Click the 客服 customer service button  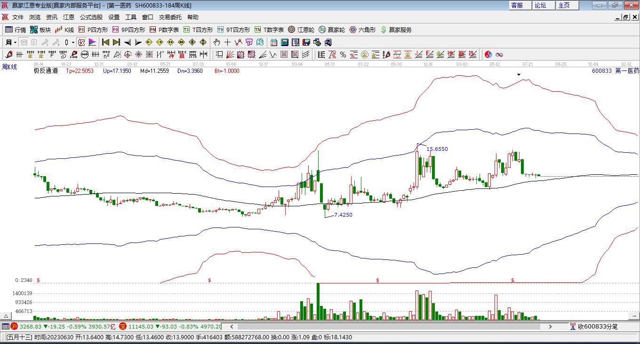[520, 5]
